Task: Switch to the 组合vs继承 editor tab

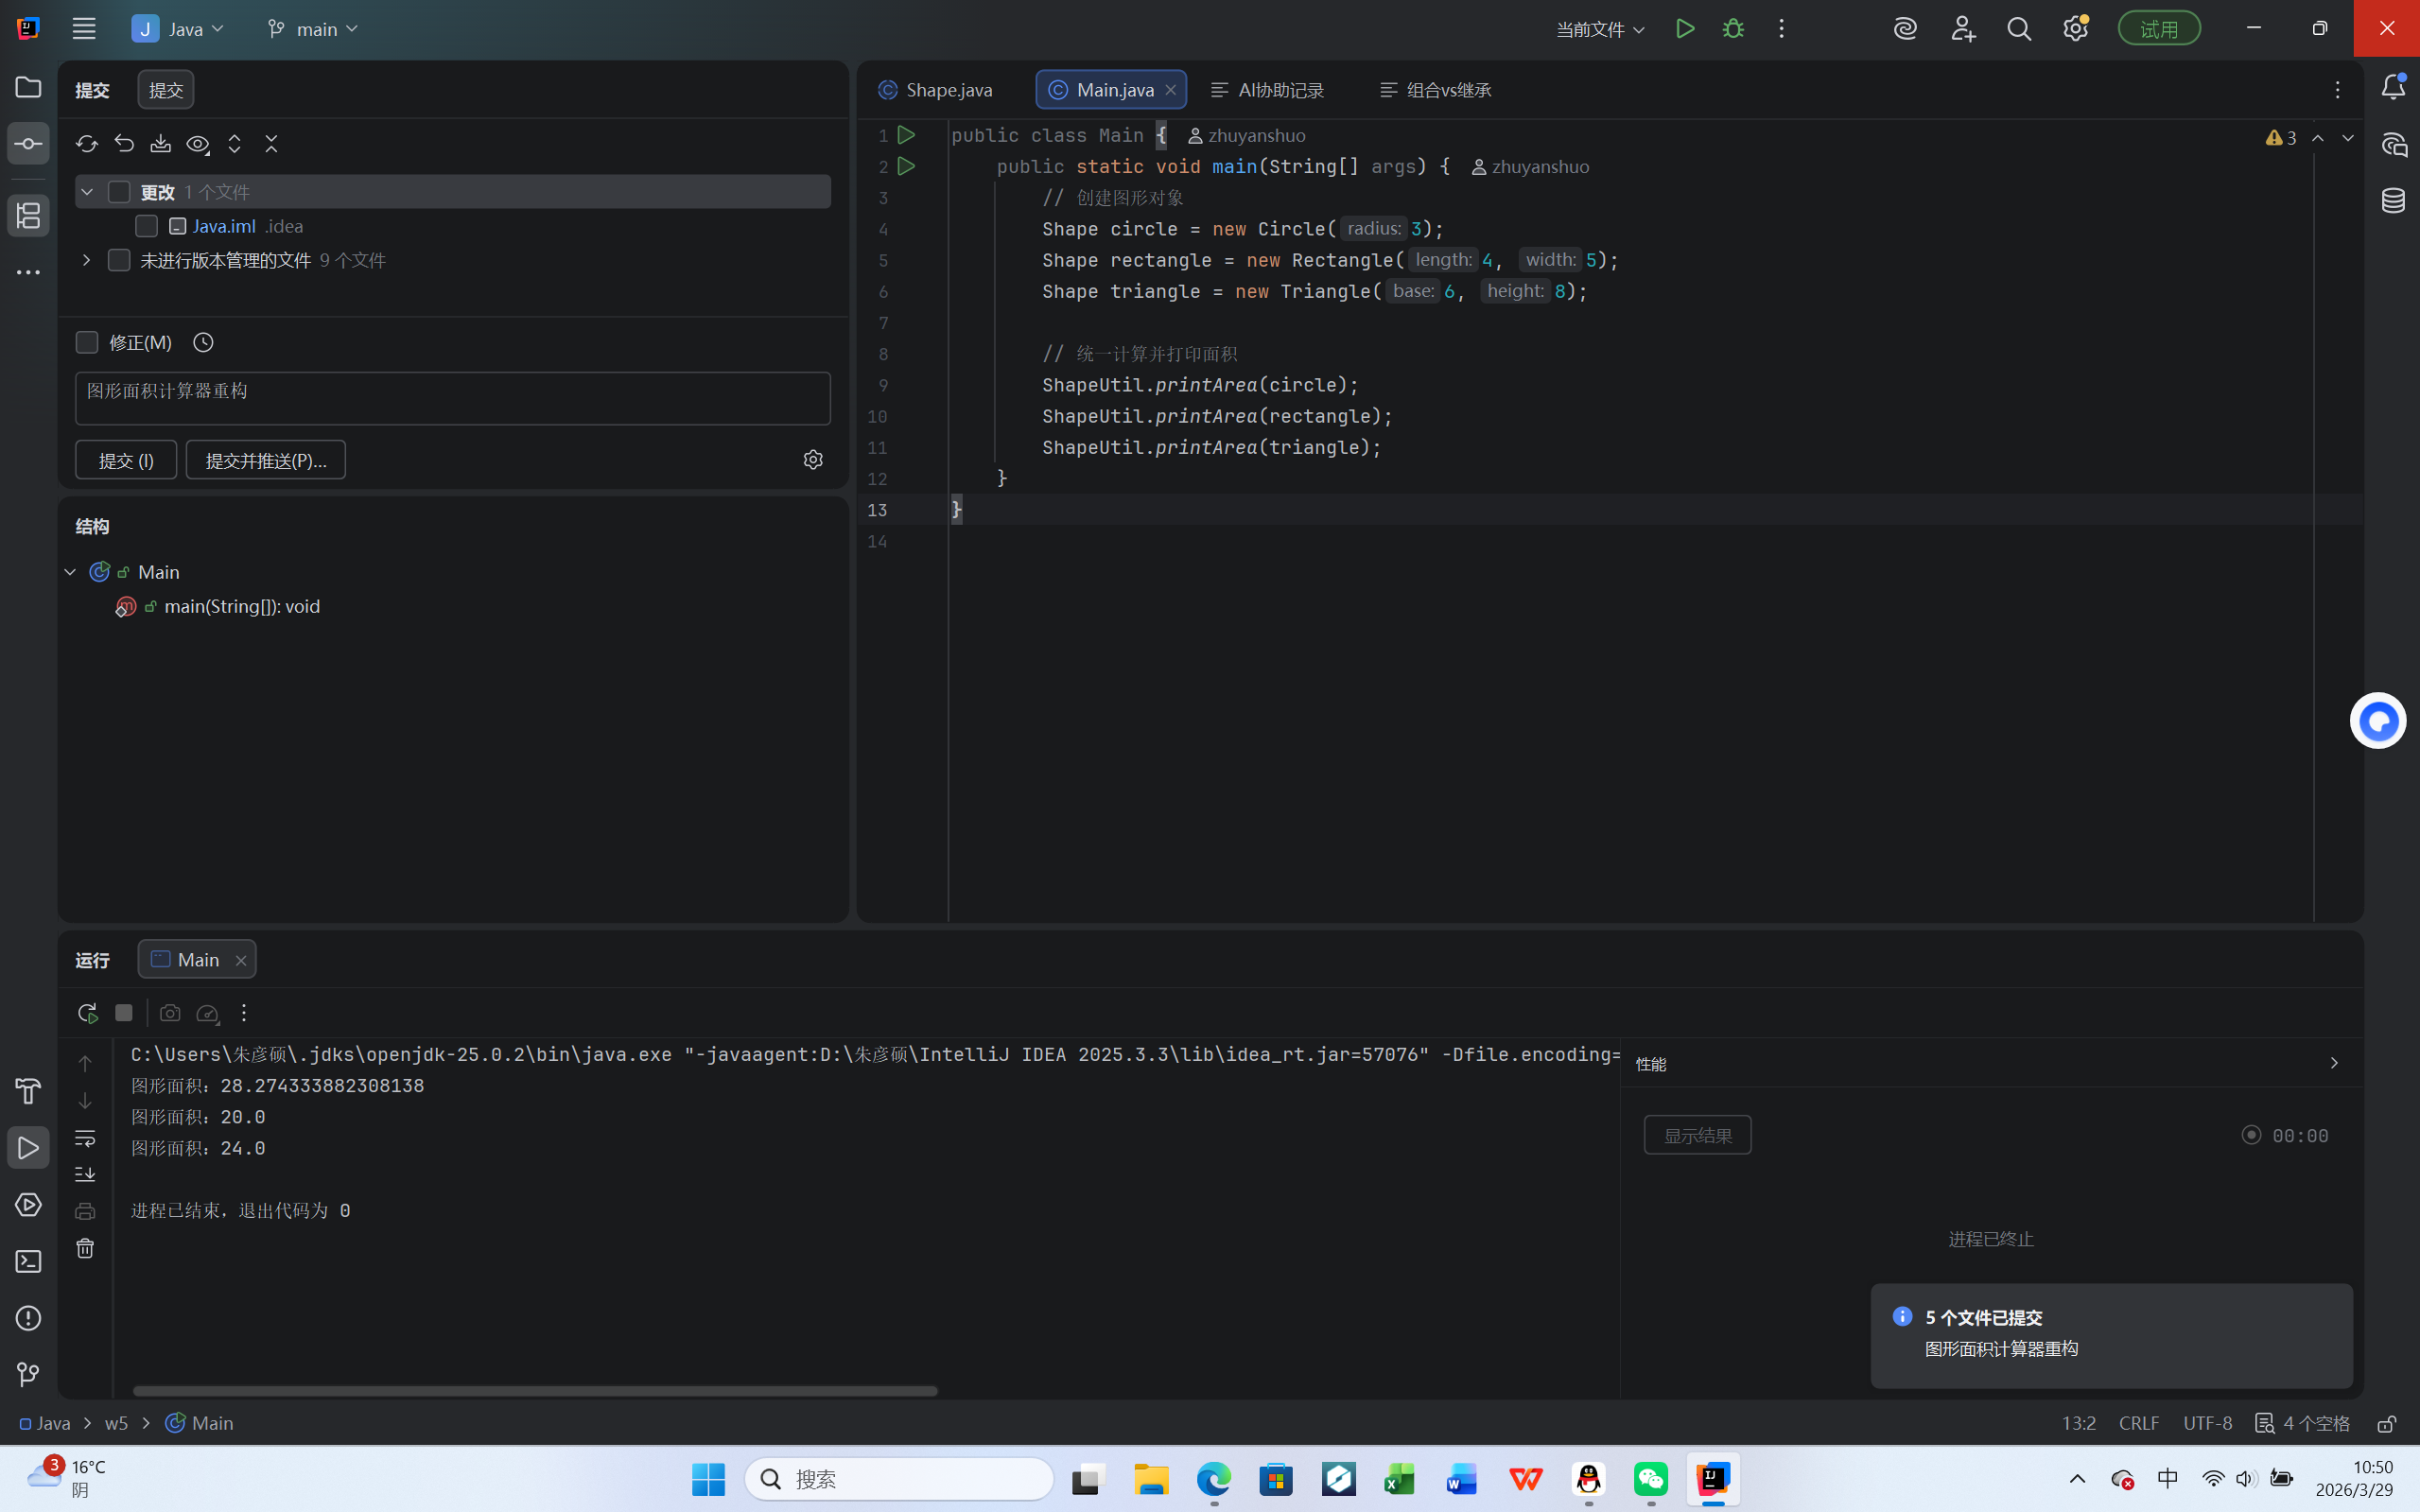Action: [x=1436, y=90]
